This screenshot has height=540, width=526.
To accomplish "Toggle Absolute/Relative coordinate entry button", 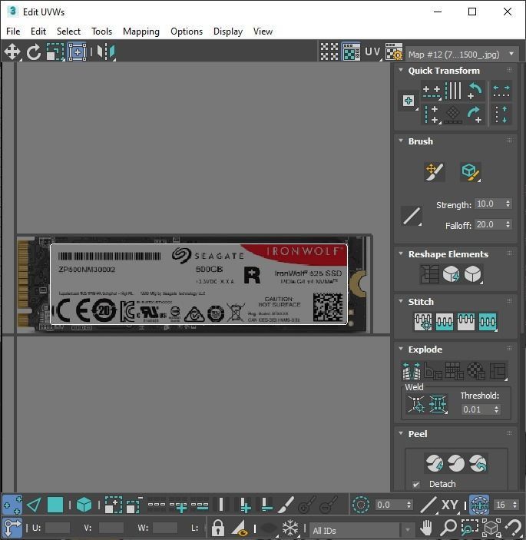I will [12, 527].
